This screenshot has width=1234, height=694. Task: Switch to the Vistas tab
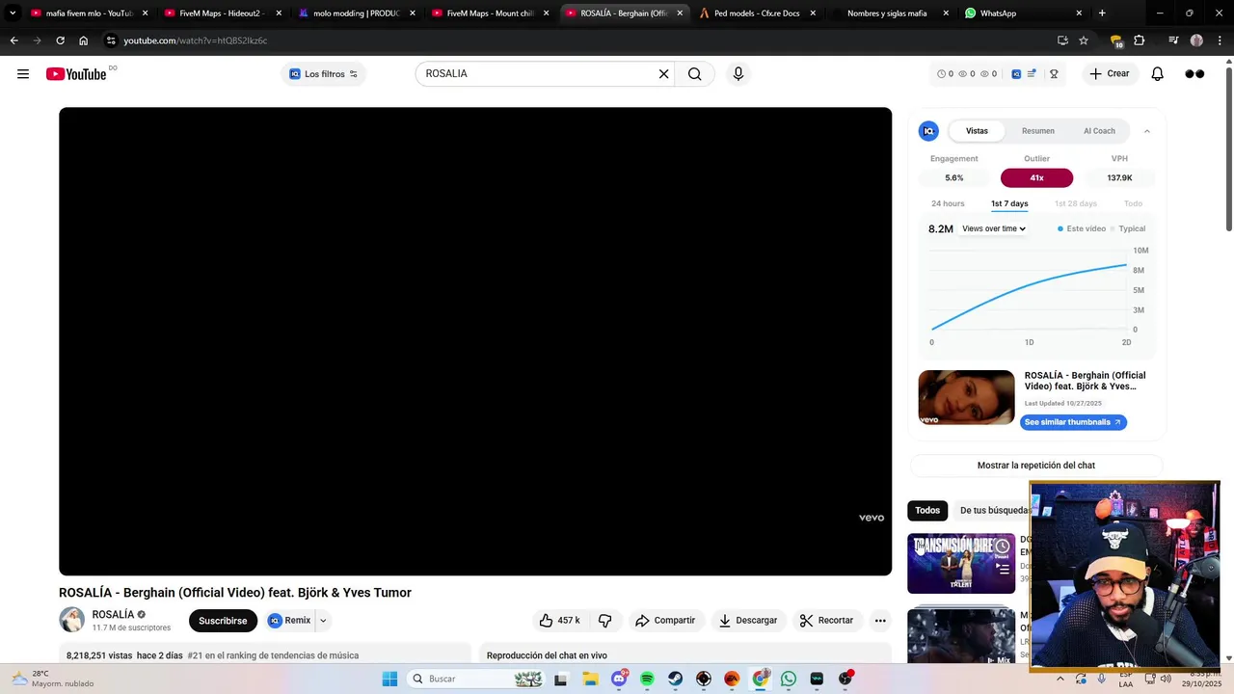977,131
